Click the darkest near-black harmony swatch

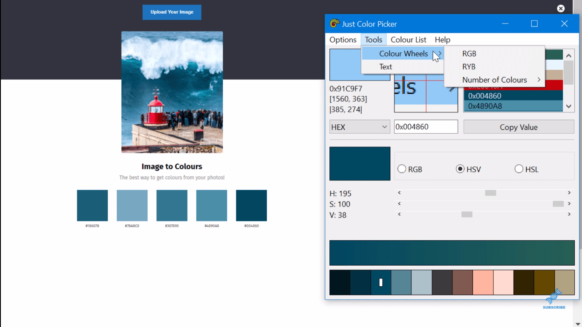click(340, 282)
